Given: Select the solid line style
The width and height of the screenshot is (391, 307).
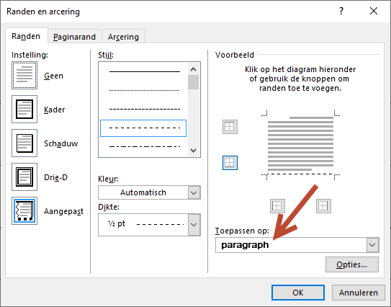Looking at the screenshot, I should [145, 71].
